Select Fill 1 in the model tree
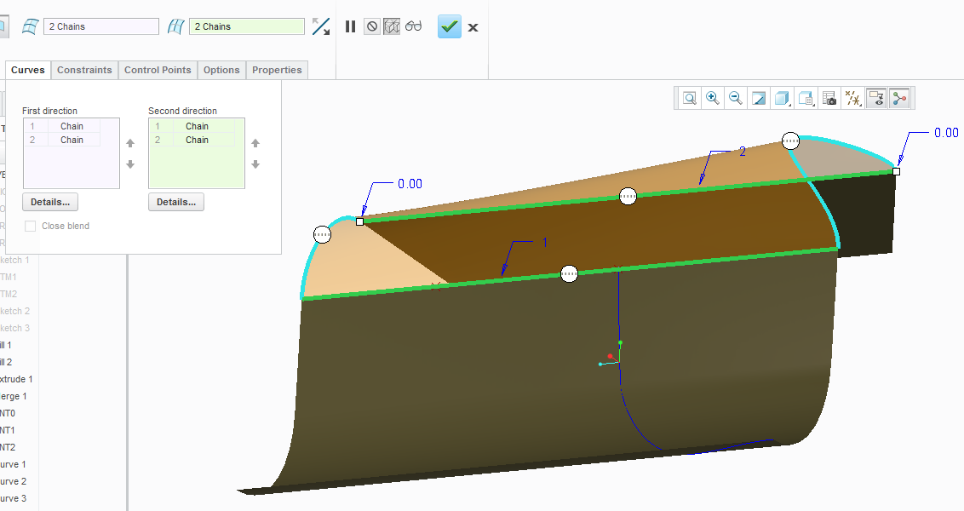Screen dimensions: 964x511 (6, 345)
